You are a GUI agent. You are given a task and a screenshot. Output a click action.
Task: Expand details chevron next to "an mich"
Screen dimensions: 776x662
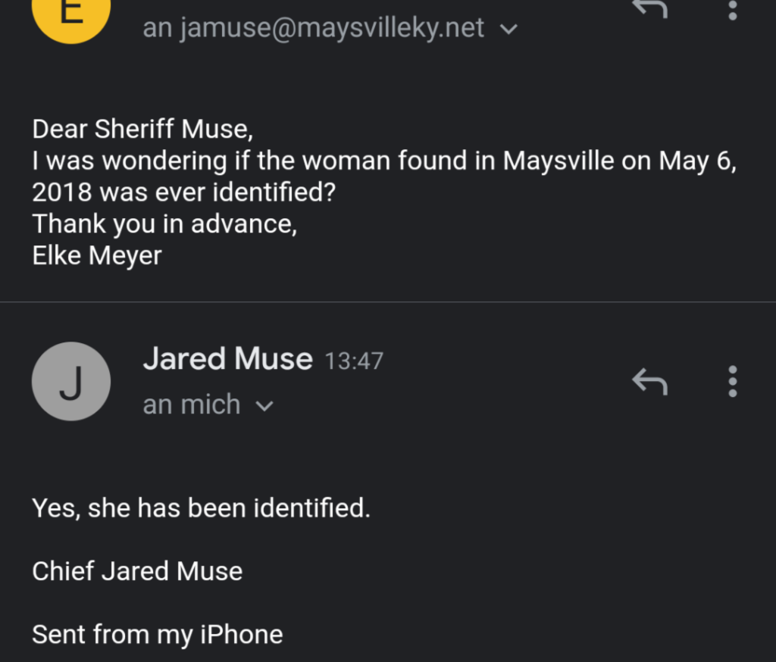264,406
